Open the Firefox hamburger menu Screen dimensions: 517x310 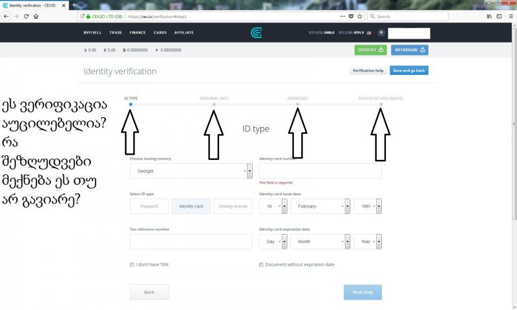point(510,16)
